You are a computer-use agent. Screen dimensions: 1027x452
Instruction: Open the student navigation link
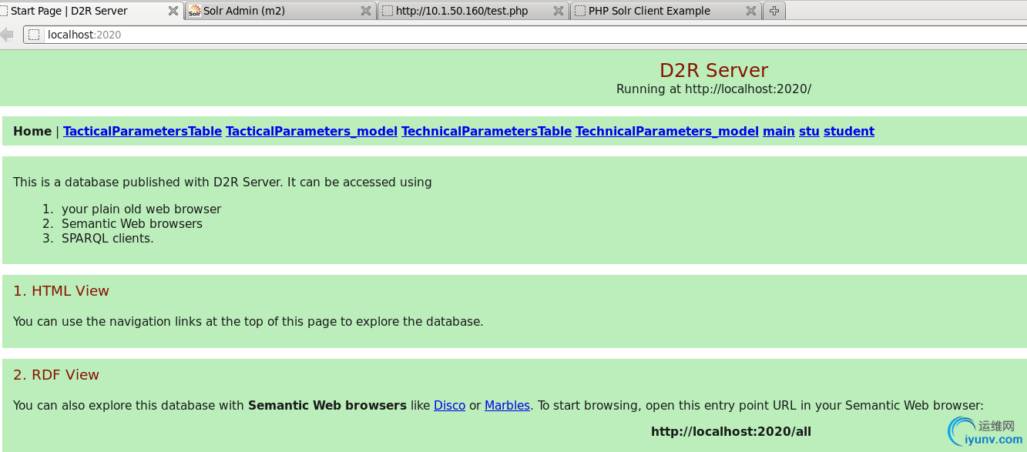[849, 132]
